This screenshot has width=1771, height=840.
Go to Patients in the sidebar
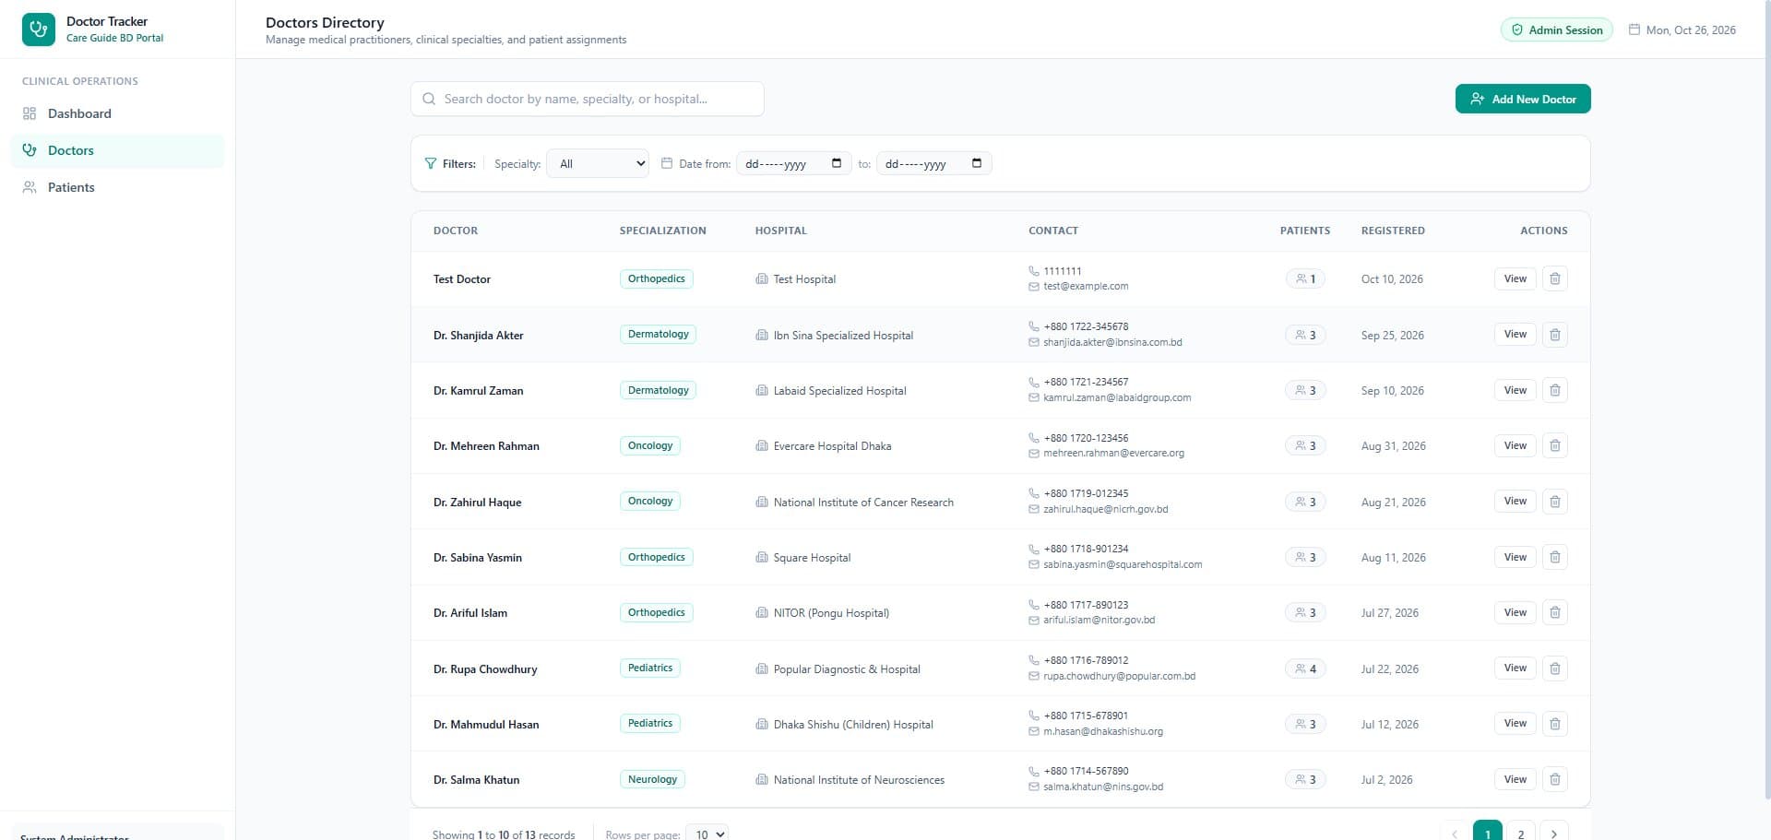click(117, 187)
